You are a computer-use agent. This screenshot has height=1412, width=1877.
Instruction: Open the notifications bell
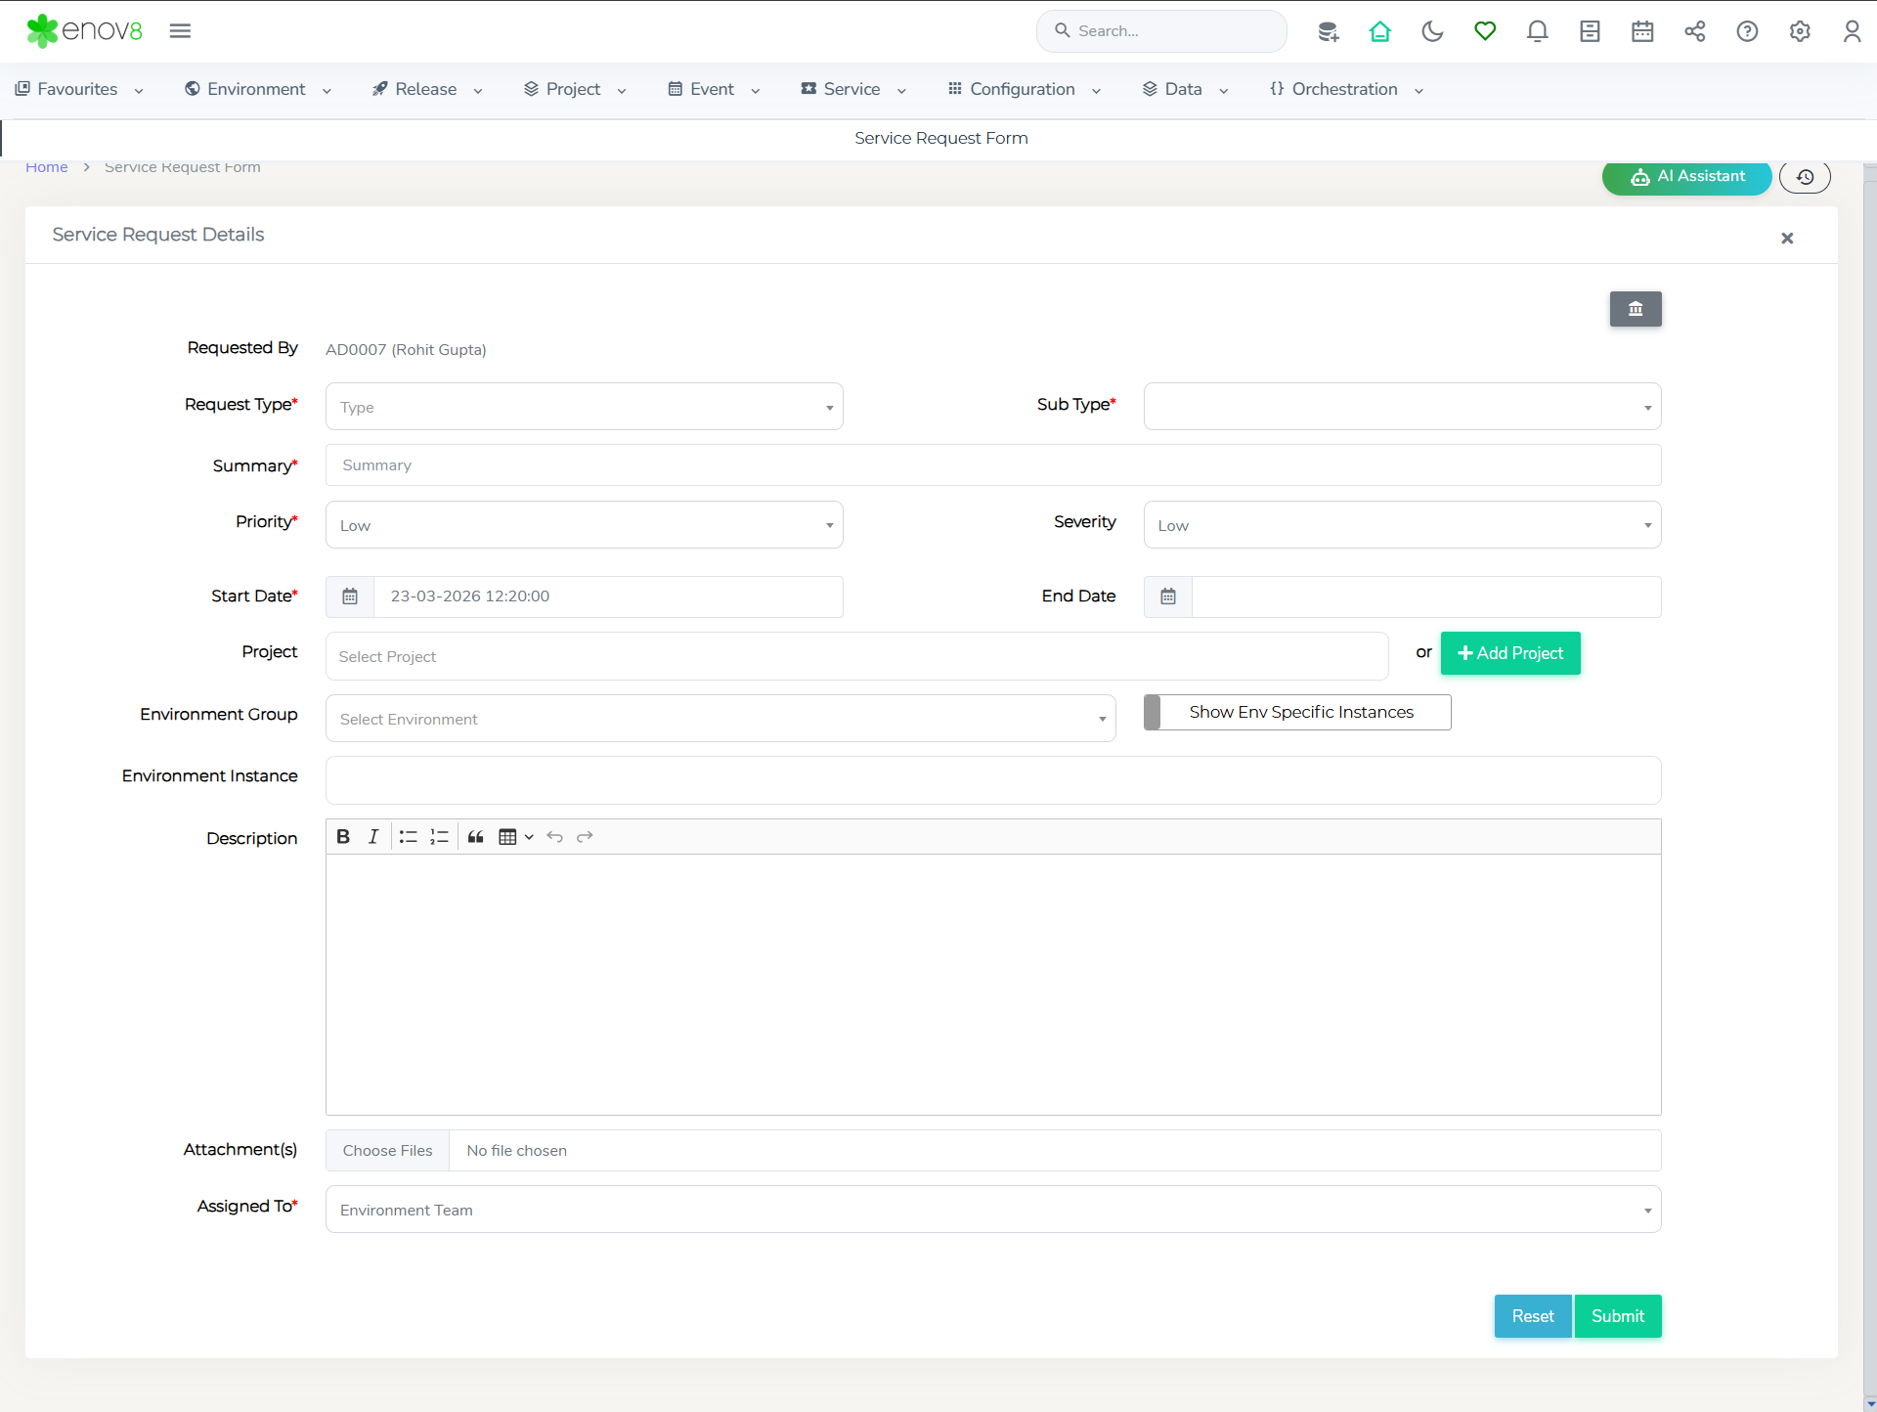pos(1537,31)
